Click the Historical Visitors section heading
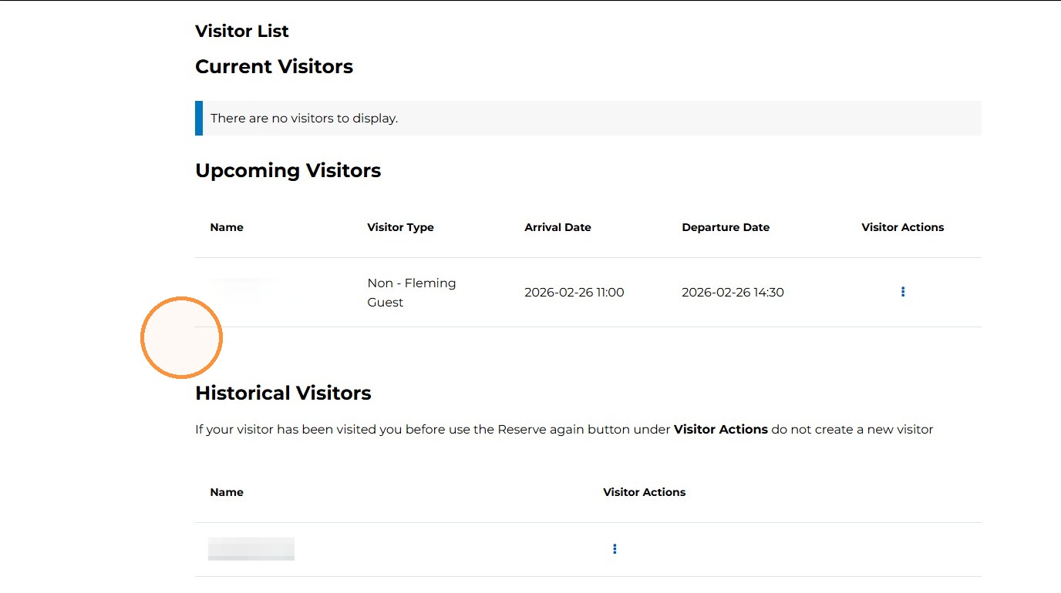1061x593 pixels. coord(283,393)
